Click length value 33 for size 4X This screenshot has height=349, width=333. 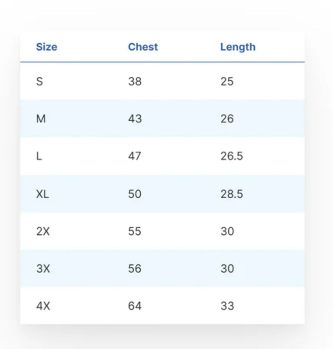(227, 306)
